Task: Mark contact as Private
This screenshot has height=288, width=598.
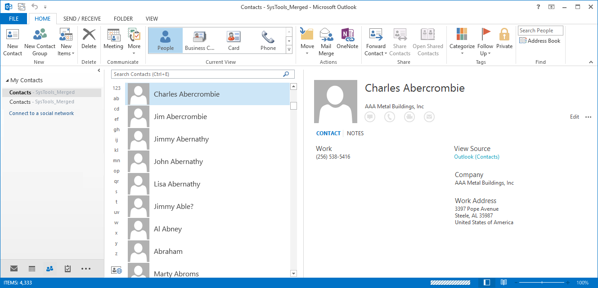Action: coord(504,39)
